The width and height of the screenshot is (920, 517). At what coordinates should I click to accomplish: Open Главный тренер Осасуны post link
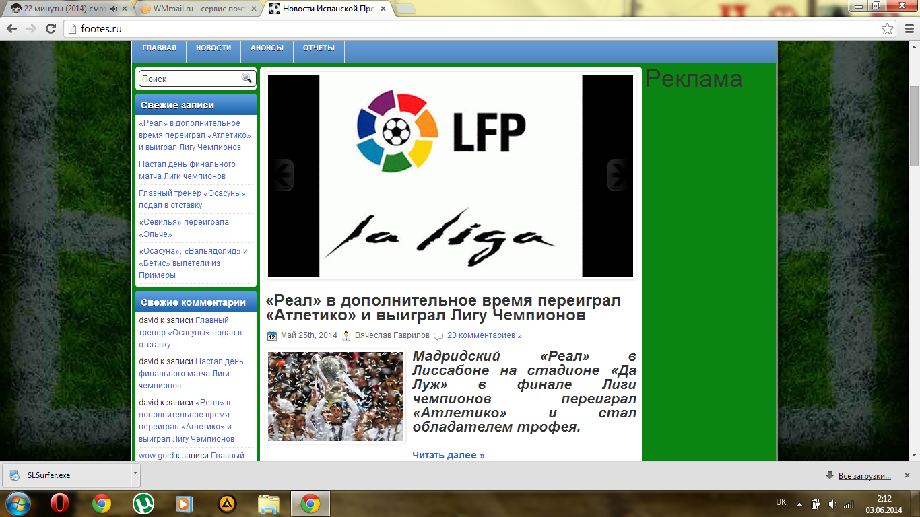click(x=192, y=199)
